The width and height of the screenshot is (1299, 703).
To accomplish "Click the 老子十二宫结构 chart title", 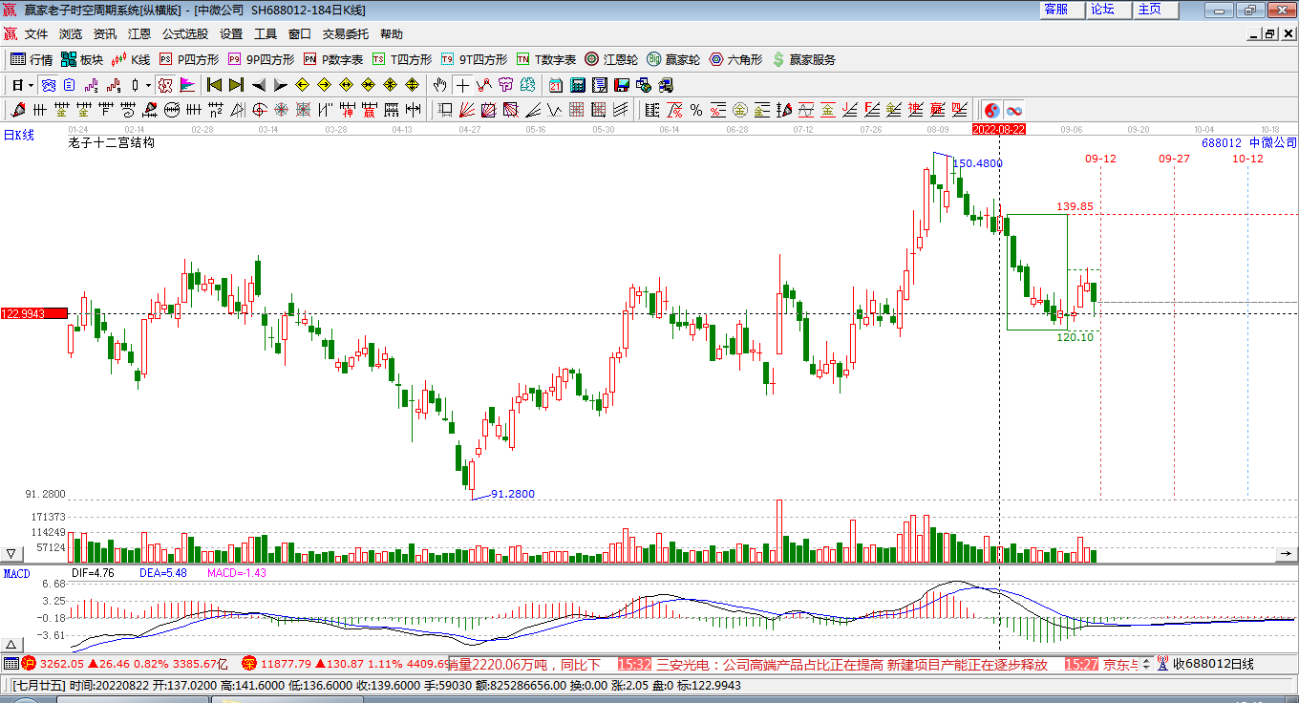I will [x=111, y=142].
